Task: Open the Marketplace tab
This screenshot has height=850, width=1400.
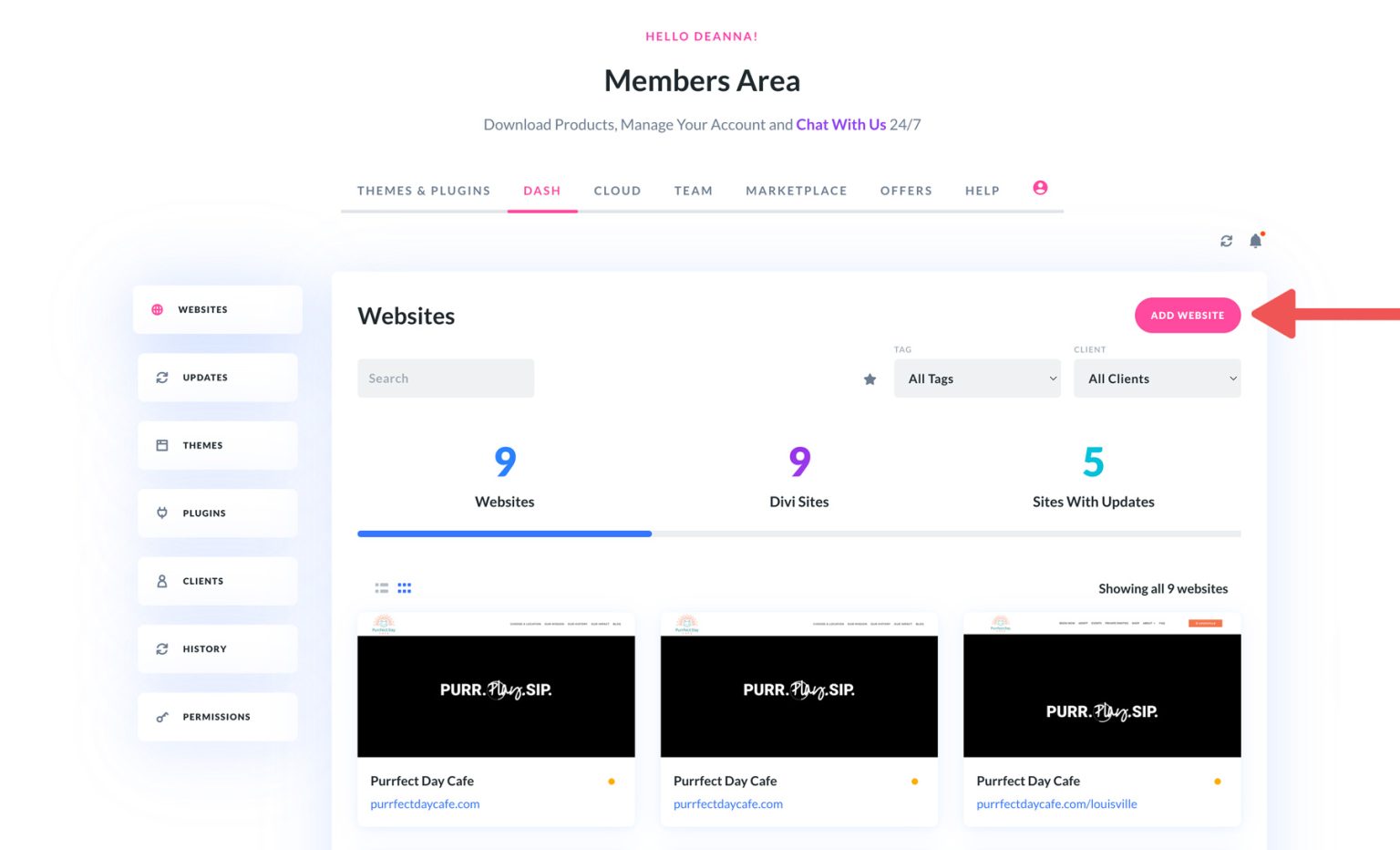Action: 797,191
